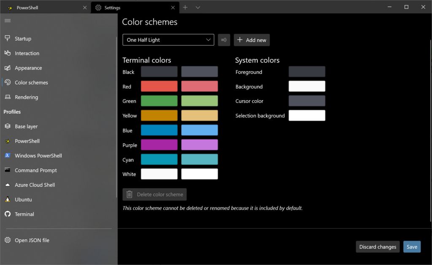Click the plus icon in Add new
Viewport: 432px width, 265px height.
click(240, 40)
